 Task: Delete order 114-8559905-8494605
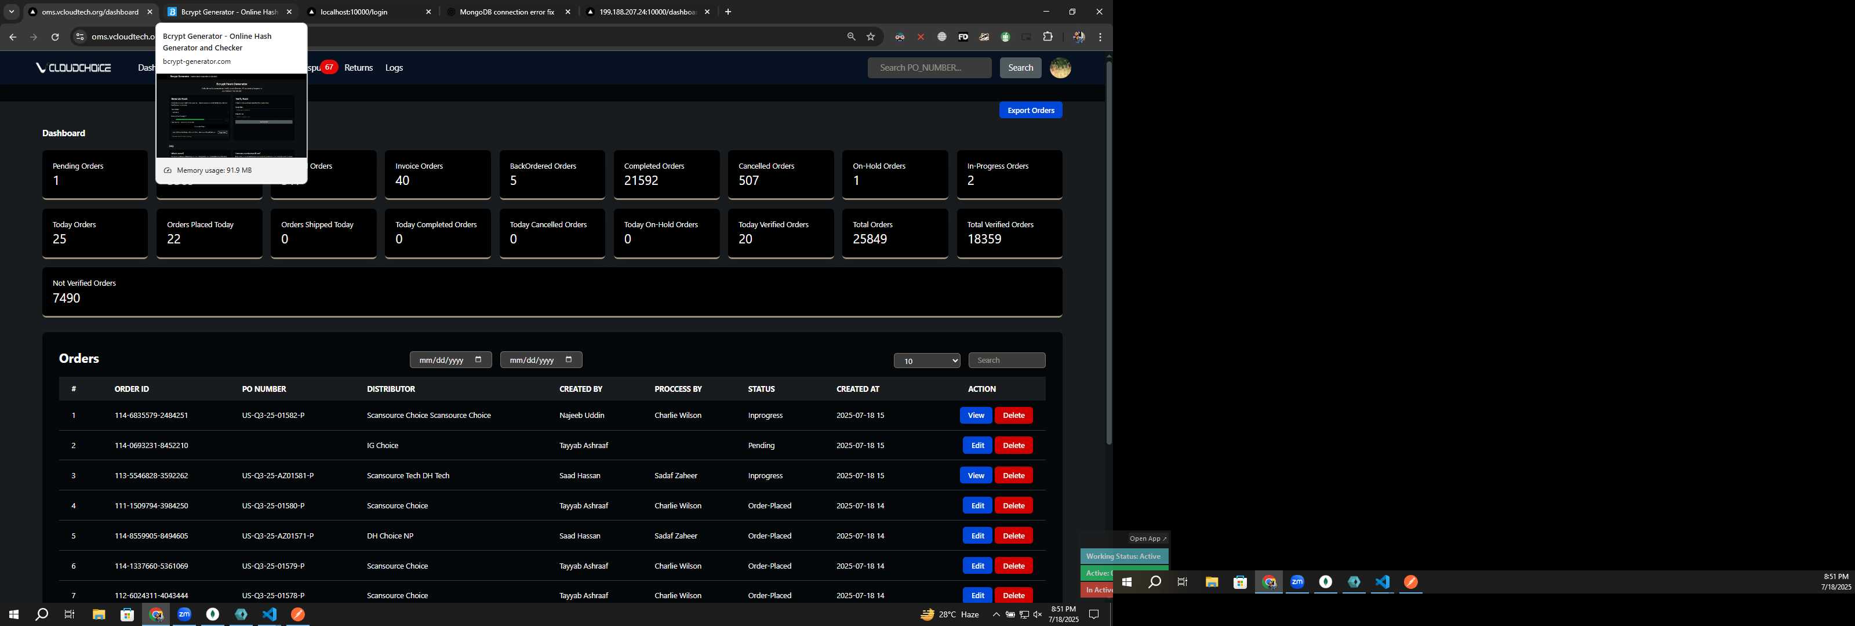[1013, 536]
